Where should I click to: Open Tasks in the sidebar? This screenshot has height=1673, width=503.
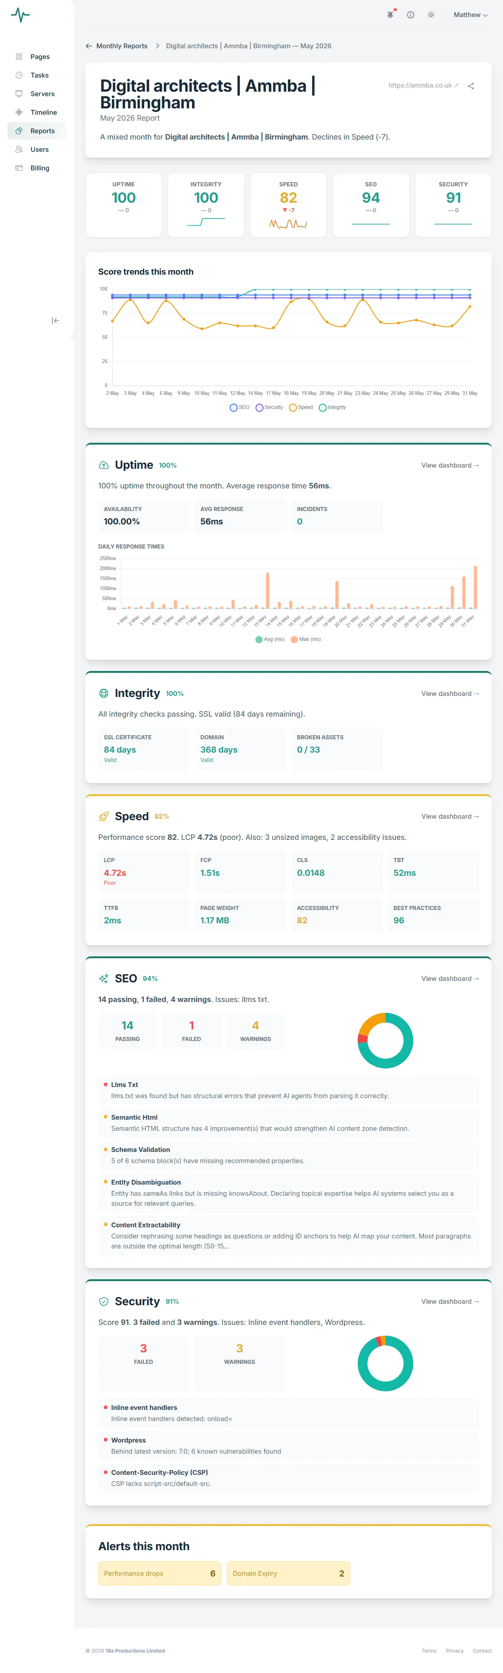click(x=37, y=75)
